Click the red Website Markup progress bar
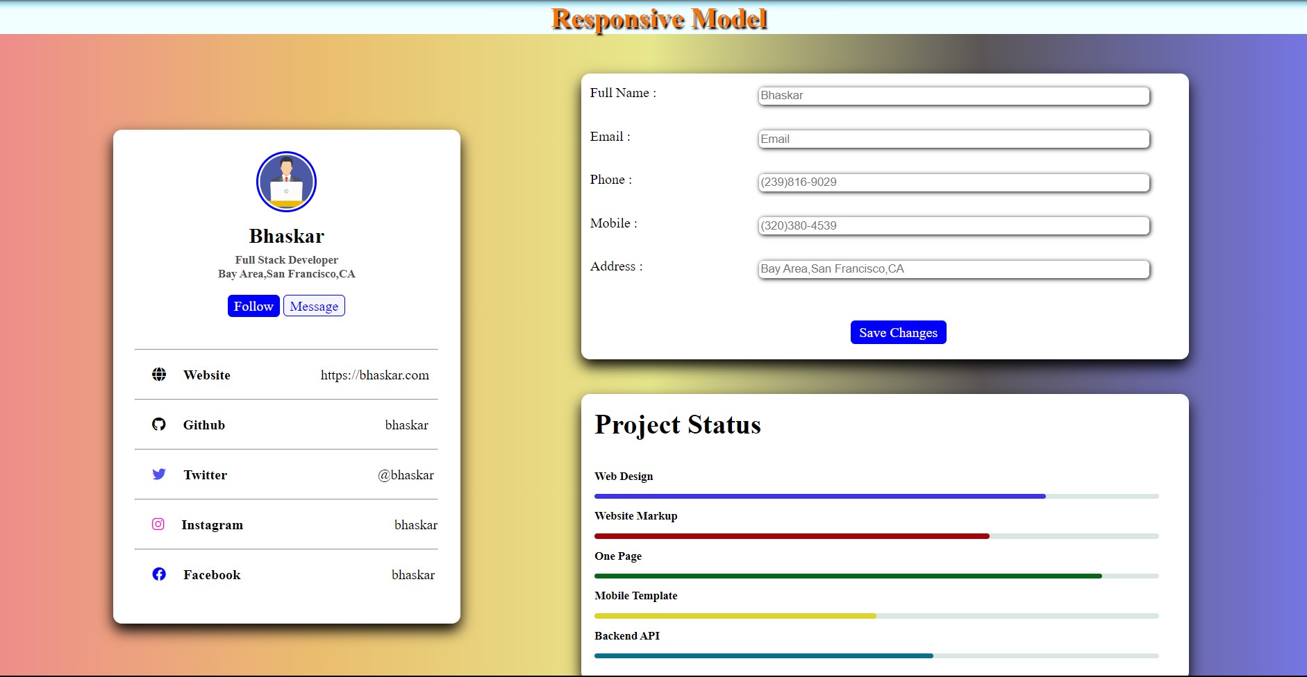 coord(876,536)
